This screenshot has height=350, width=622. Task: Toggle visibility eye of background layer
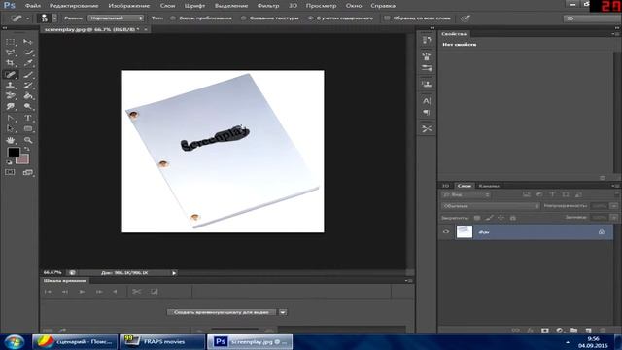point(446,231)
